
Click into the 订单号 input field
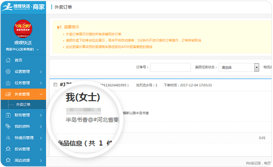[x=170, y=67]
